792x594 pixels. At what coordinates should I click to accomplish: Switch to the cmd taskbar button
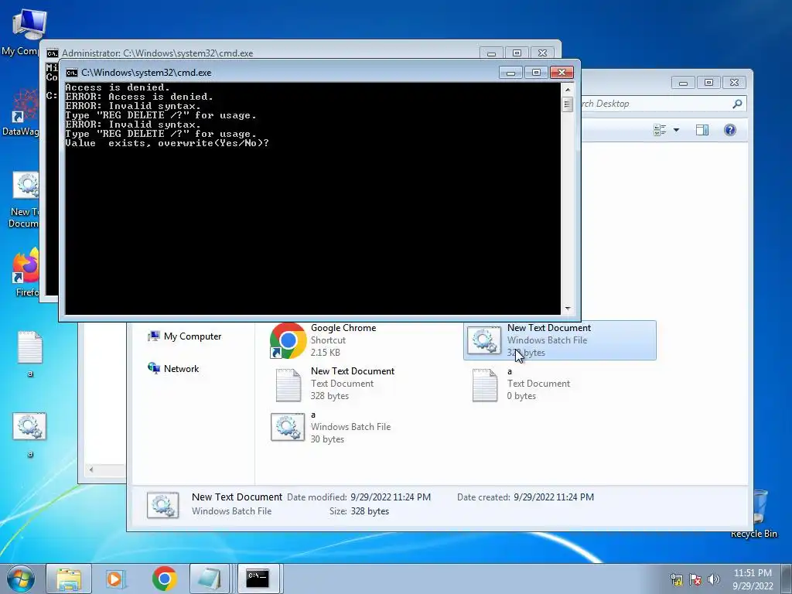point(258,579)
